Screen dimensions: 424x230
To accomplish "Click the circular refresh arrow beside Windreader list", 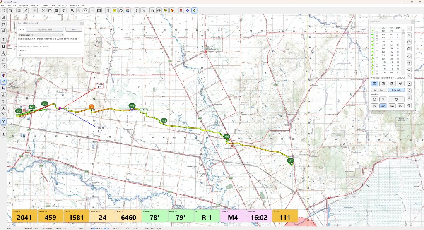I will point(409,69).
